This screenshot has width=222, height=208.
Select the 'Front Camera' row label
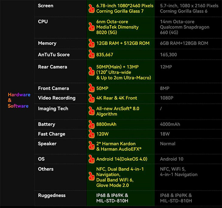click(x=54, y=88)
